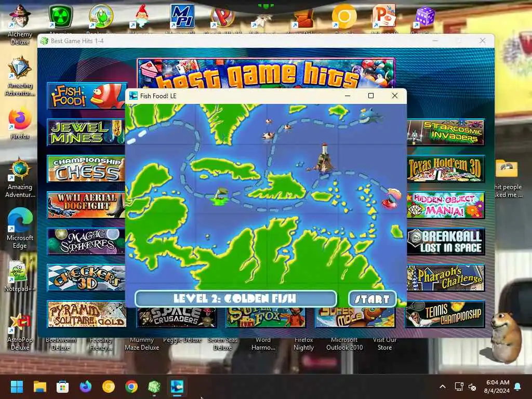Open the notifications bell icon

(x=518, y=387)
